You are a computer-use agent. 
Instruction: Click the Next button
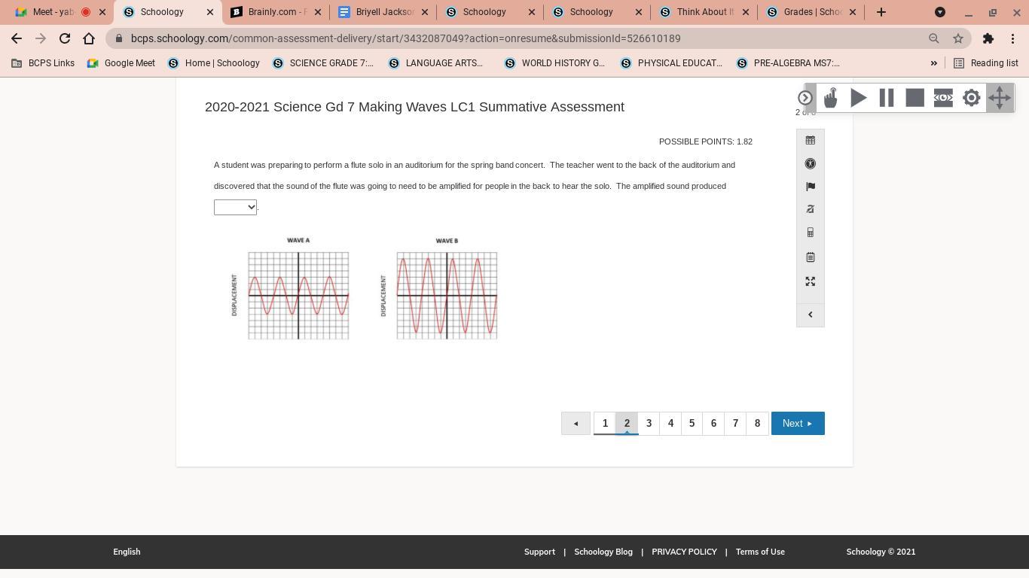pos(798,423)
